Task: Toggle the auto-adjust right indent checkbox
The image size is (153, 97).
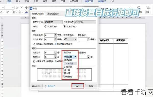Action: [34, 44]
